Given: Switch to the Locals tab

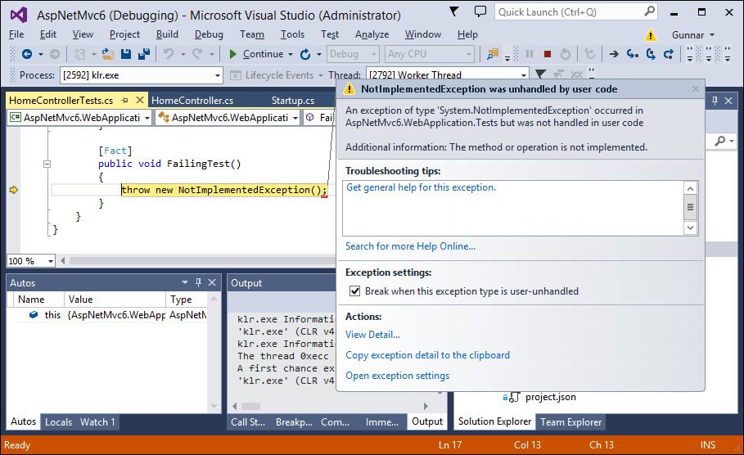Looking at the screenshot, I should click(x=58, y=421).
